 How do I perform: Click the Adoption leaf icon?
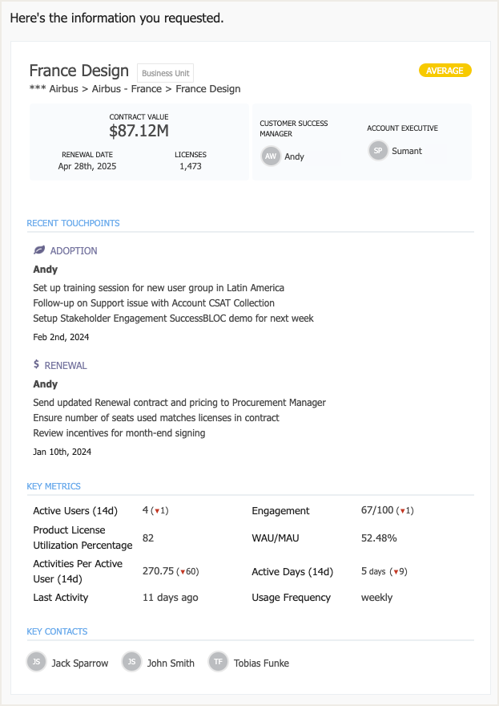(x=38, y=251)
